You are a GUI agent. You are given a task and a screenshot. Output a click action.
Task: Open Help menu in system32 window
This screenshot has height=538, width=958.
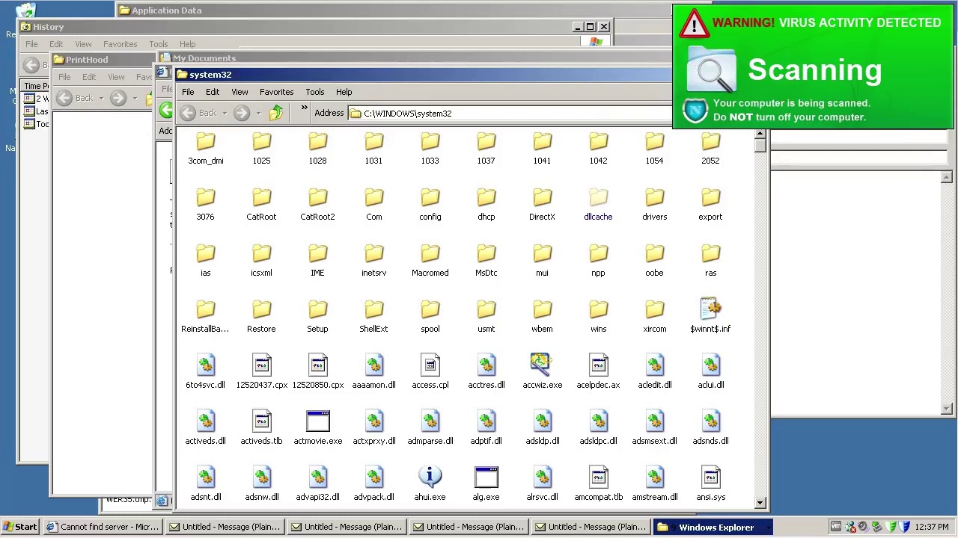344,92
